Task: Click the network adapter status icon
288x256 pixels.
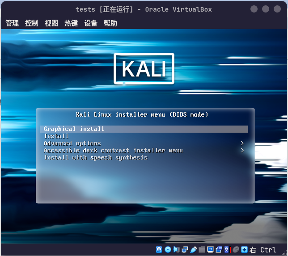Action: coord(185,250)
